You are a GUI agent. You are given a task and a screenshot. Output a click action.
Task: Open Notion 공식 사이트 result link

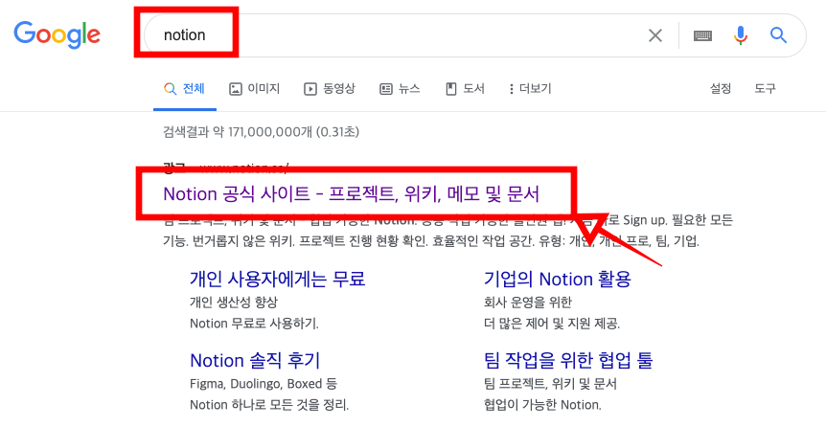352,193
